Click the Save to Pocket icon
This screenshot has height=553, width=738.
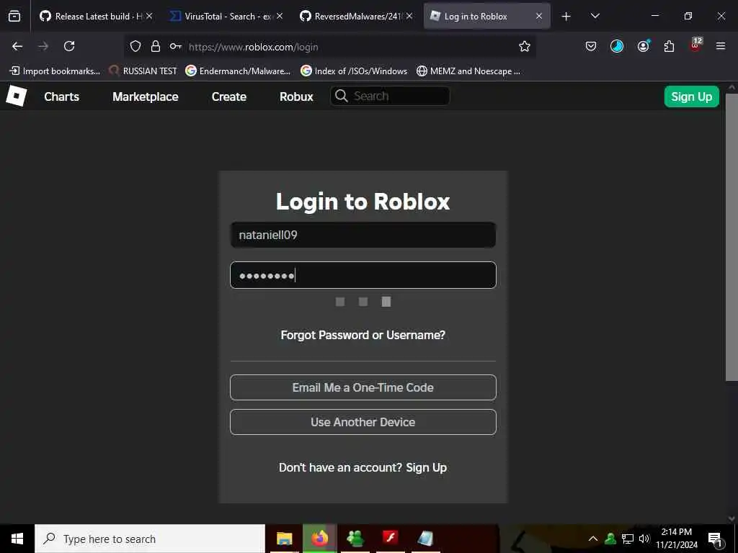pos(591,46)
